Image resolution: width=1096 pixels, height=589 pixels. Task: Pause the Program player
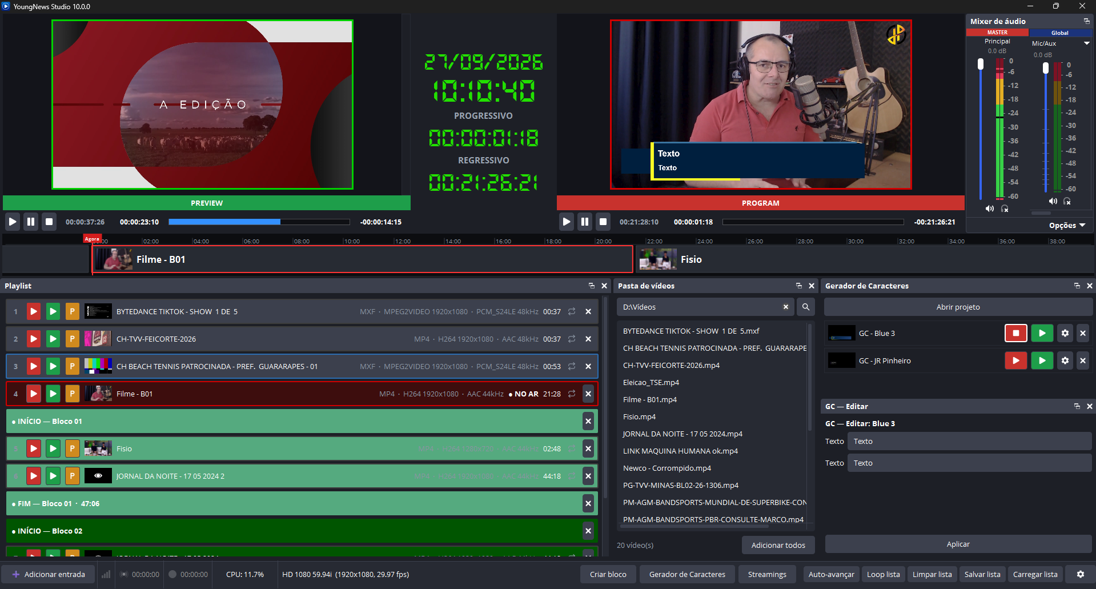pyautogui.click(x=585, y=222)
